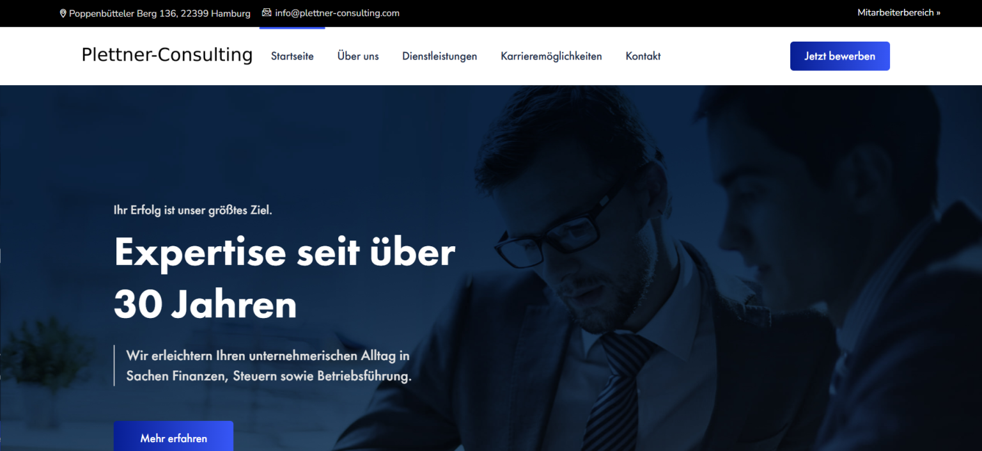The image size is (982, 451).
Task: Open the info@plettner-consulting.com email link
Action: pyautogui.click(x=337, y=13)
